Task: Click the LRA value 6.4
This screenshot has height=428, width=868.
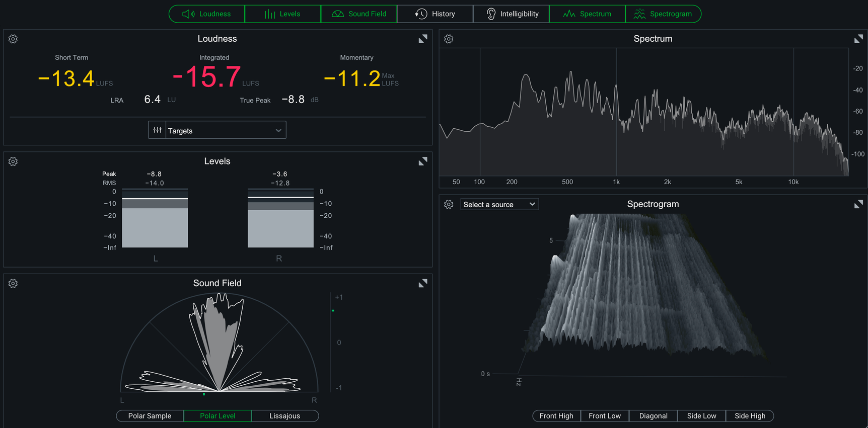Action: click(153, 100)
